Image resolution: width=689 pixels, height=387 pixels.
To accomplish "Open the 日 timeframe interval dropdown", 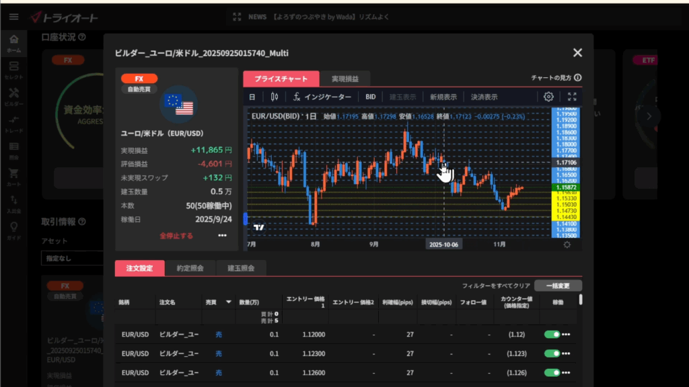I will click(x=252, y=97).
